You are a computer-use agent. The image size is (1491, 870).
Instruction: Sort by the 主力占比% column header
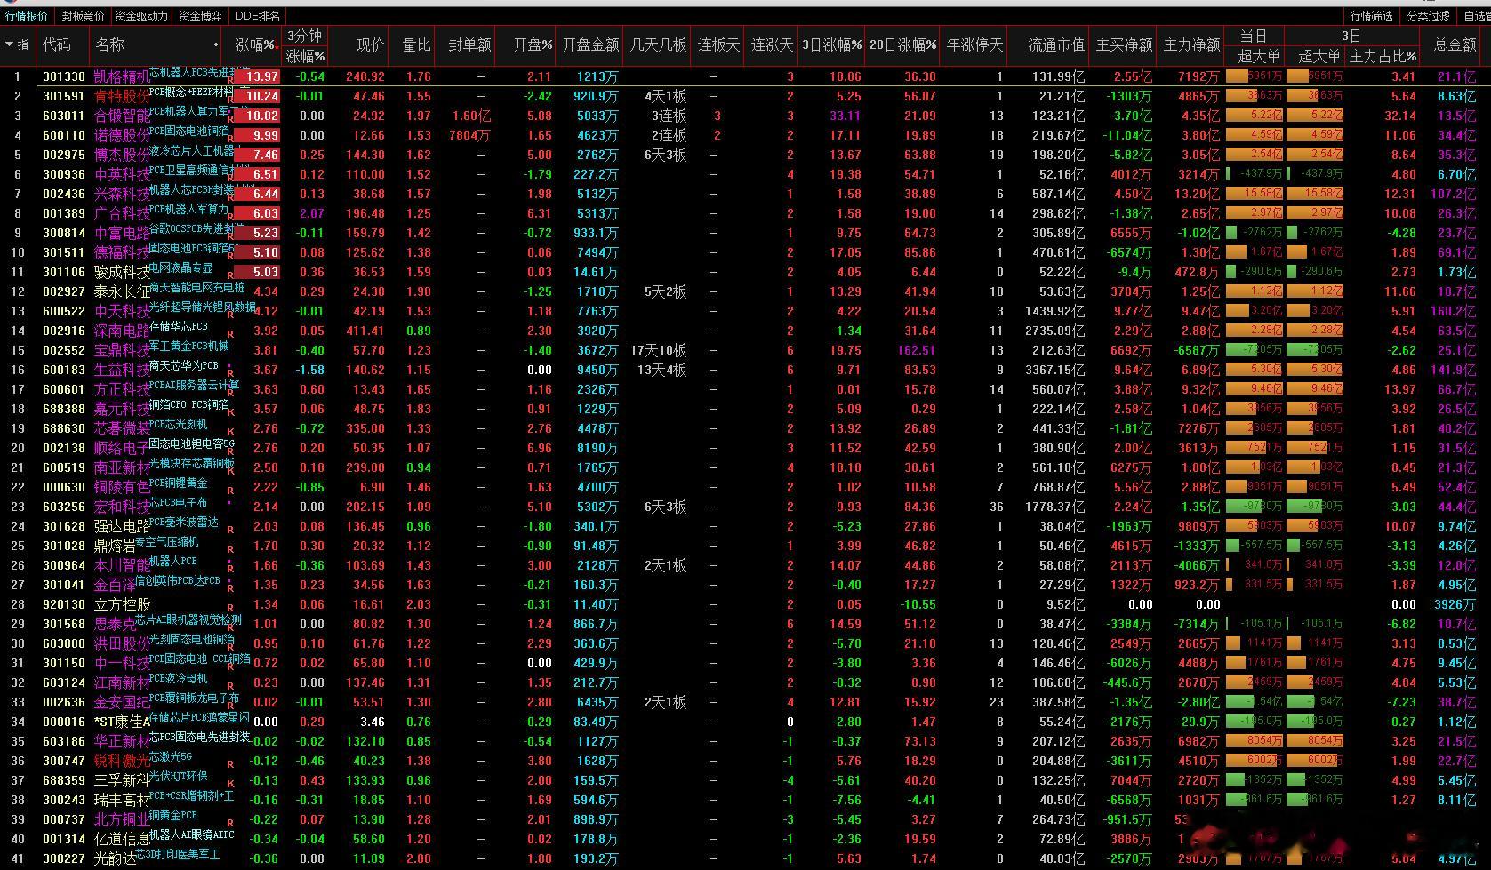(x=1383, y=56)
